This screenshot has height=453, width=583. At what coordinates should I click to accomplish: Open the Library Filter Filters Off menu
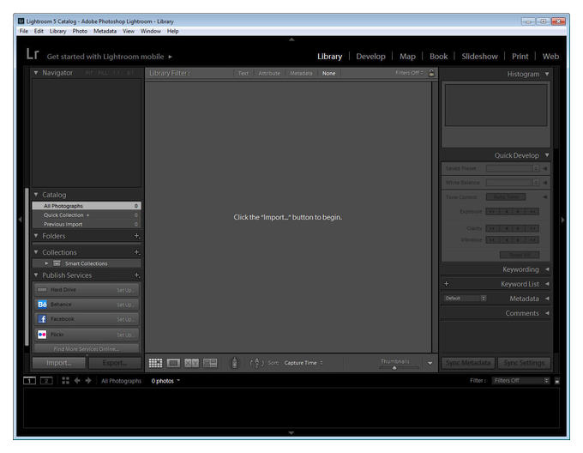(409, 73)
